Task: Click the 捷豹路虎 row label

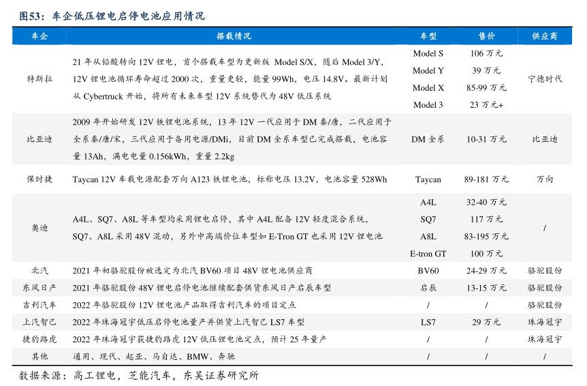Action: [39, 339]
